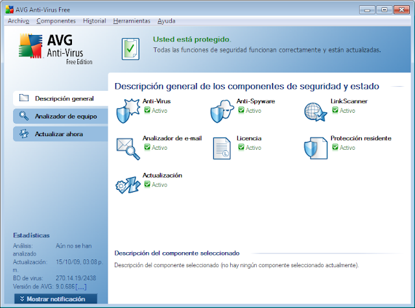
Task: Click green Activo check under Anti-Virus
Action: pyautogui.click(x=147, y=110)
